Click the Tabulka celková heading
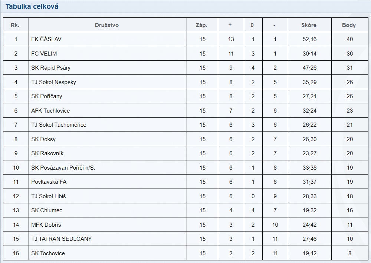The image size is (371, 263). pos(32,7)
